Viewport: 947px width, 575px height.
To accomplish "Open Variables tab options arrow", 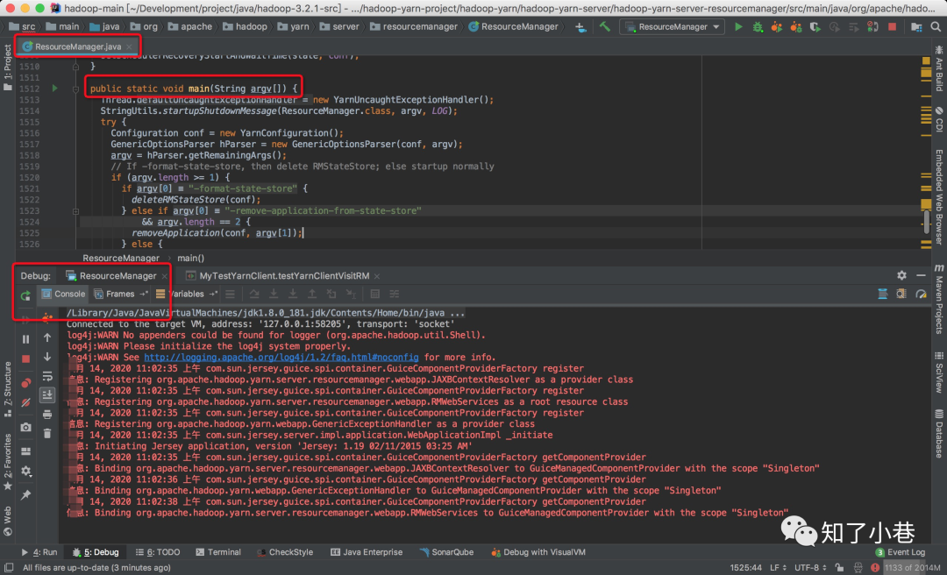I will (213, 295).
